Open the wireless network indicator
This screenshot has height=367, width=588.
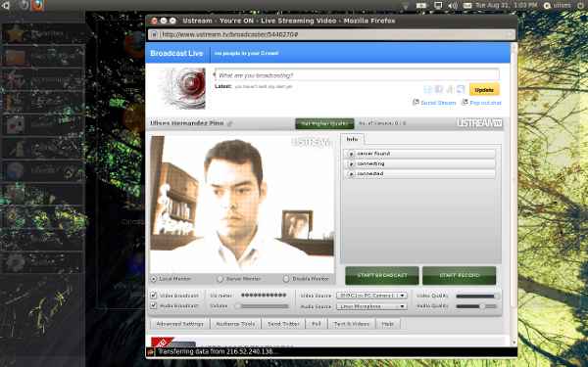point(406,5)
